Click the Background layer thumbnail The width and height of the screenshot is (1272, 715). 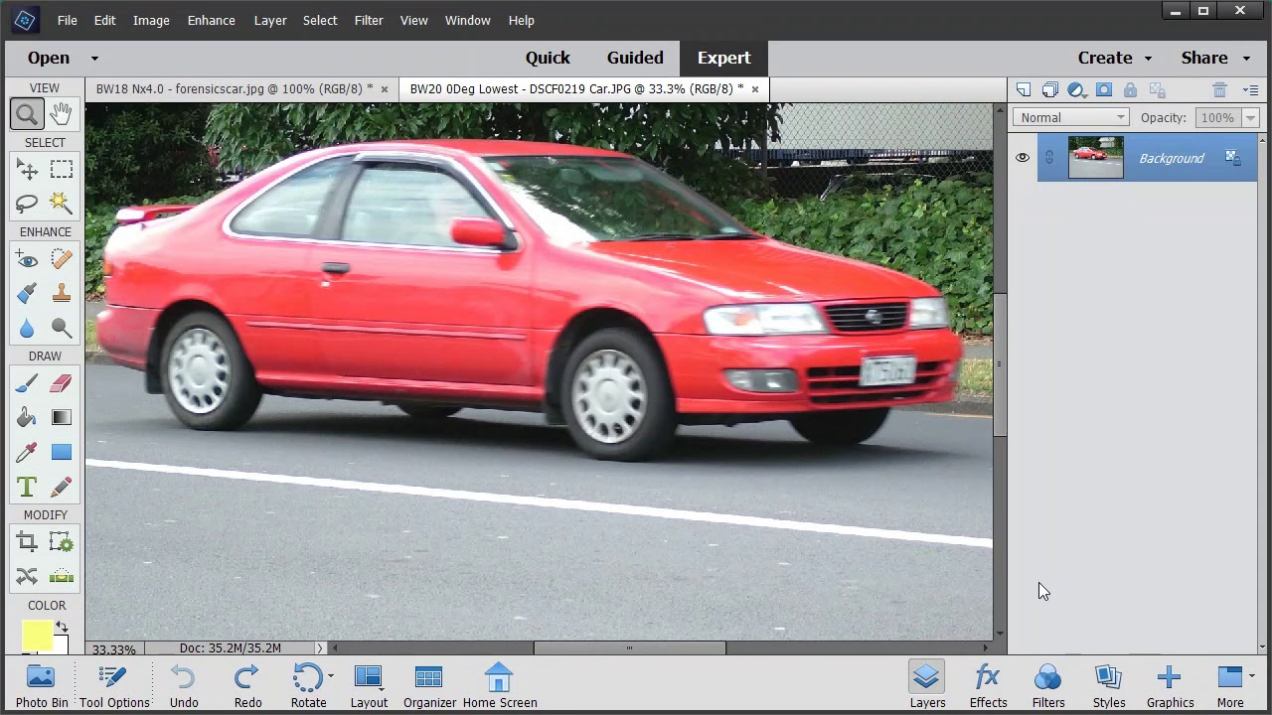pyautogui.click(x=1095, y=158)
